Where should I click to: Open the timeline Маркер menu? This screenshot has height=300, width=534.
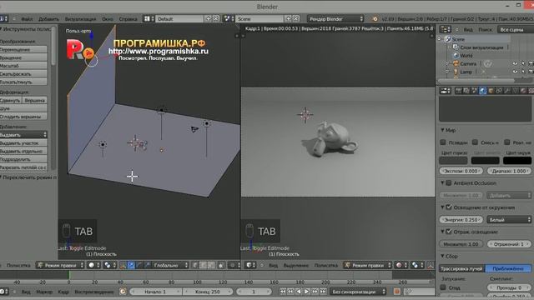(x=44, y=292)
